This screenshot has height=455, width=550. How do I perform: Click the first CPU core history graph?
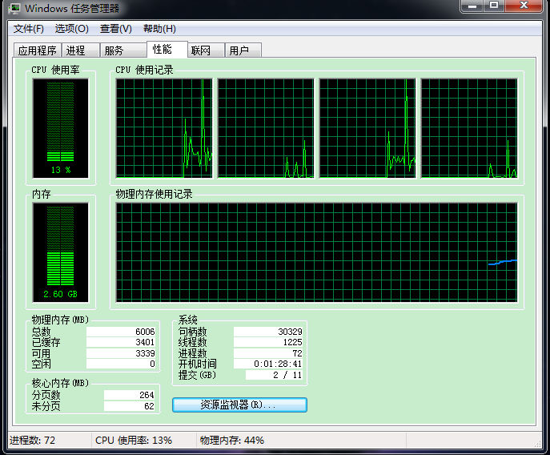pyautogui.click(x=164, y=128)
